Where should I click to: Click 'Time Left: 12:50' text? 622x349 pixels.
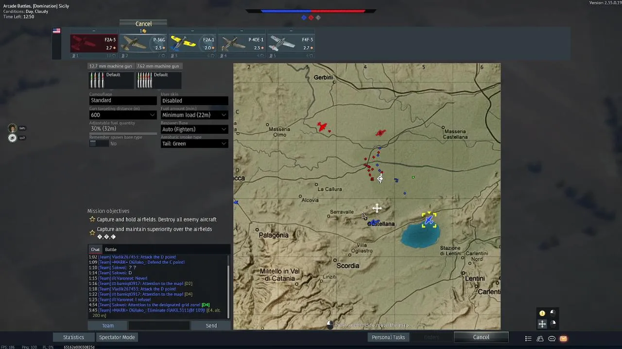[18, 16]
